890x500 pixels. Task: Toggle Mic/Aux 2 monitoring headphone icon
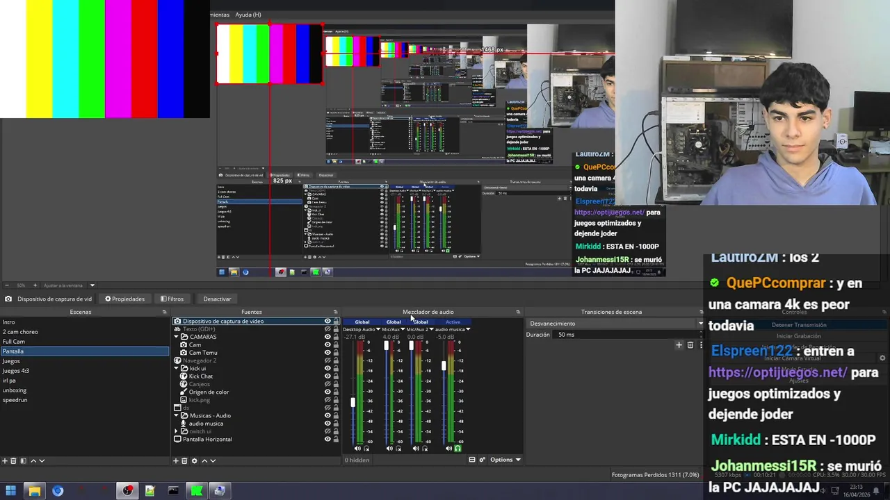pyautogui.click(x=425, y=449)
